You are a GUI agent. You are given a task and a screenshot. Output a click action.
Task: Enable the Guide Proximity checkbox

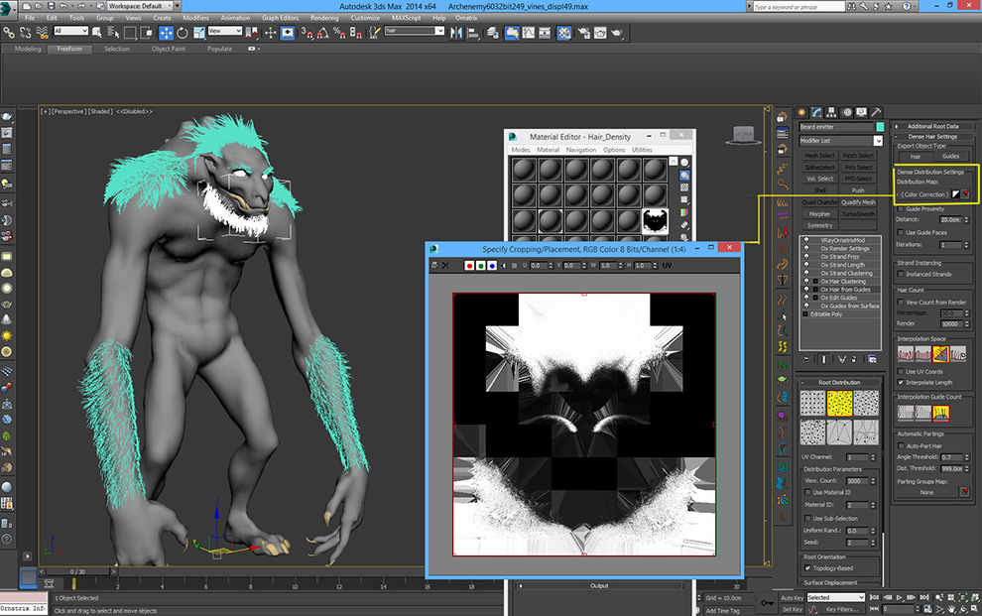tap(901, 209)
